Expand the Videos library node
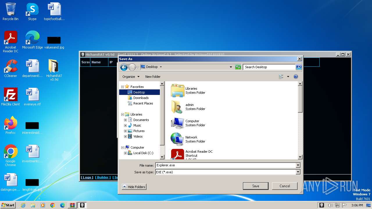This screenshot has height=209, width=372. pyautogui.click(x=125, y=136)
